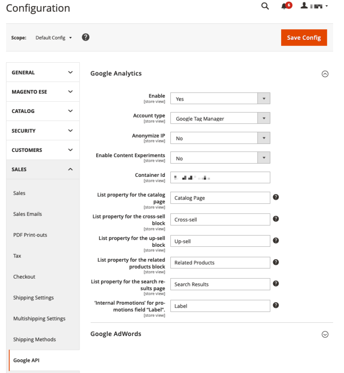This screenshot has height=373, width=344.
Task: Open help for catalog page list property
Action: tap(276, 197)
